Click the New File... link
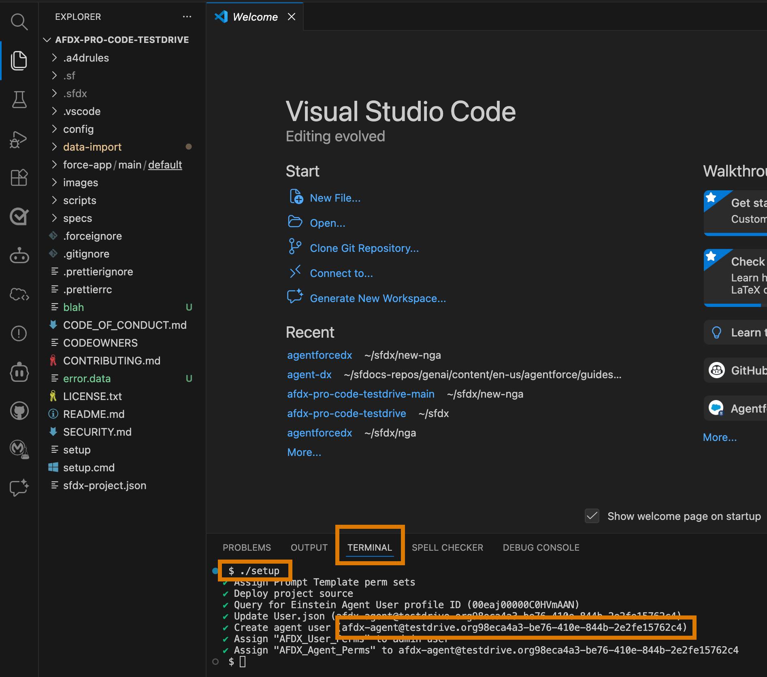Screen dimensions: 767x677 click(x=335, y=198)
